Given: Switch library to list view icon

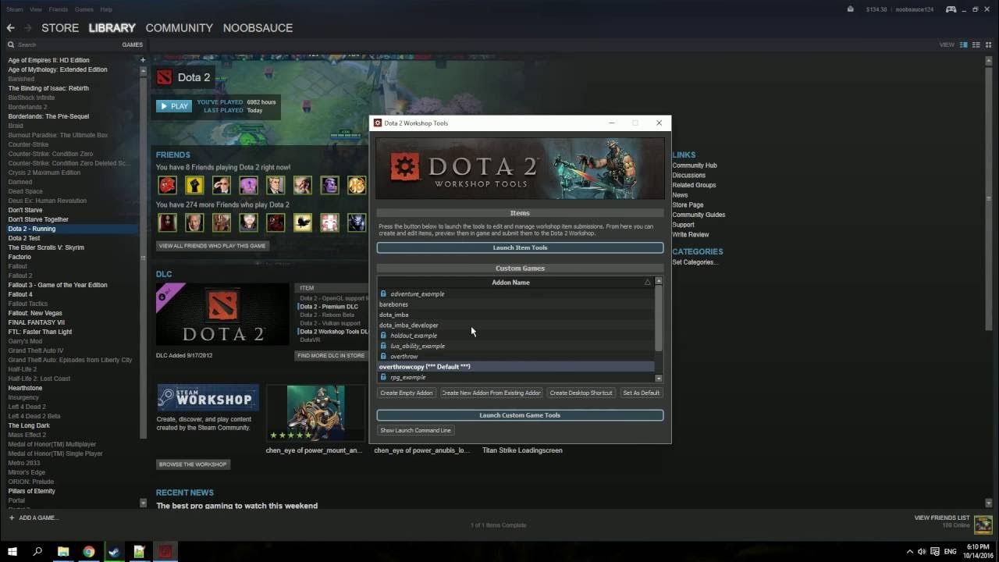Looking at the screenshot, I should click(x=976, y=44).
